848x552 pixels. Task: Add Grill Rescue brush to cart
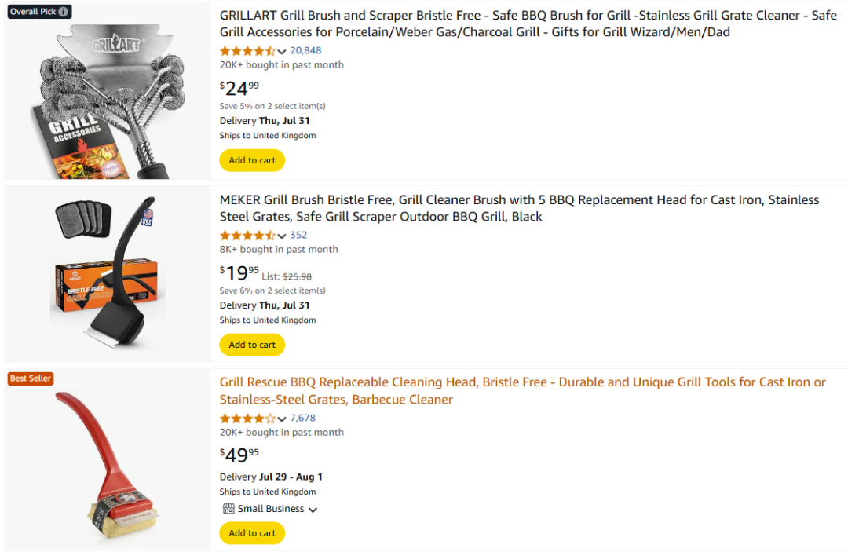click(x=252, y=533)
